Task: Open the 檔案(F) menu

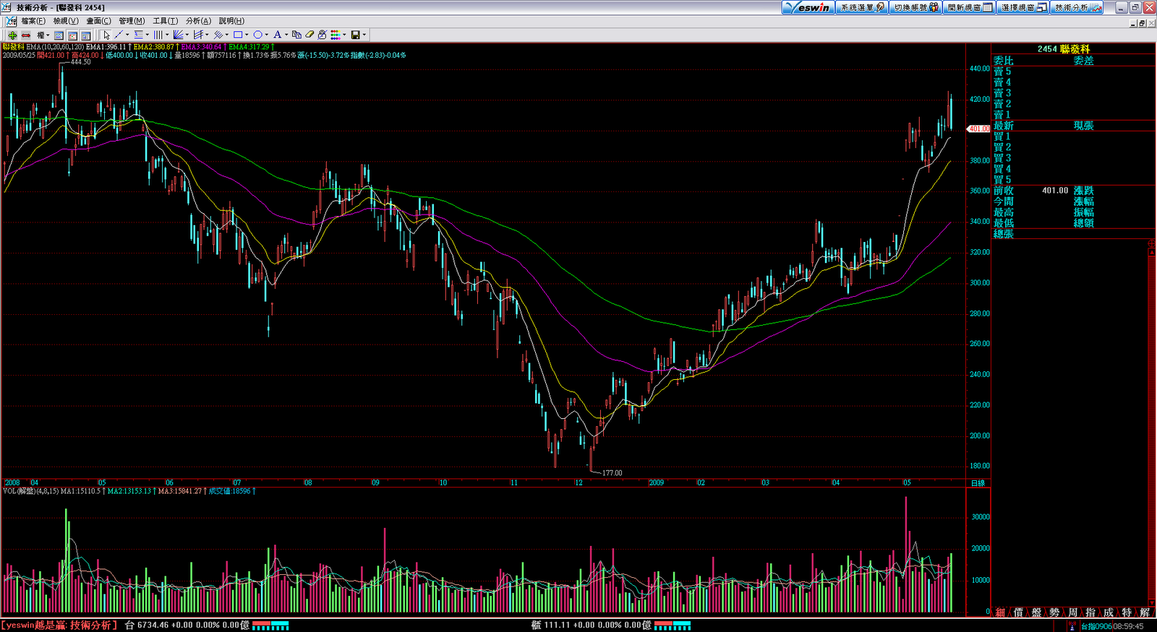Action: coord(33,21)
